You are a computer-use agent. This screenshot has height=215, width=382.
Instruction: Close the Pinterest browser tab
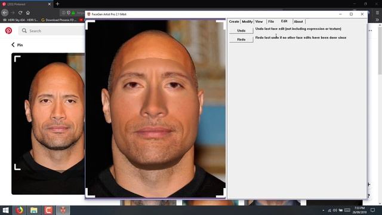(49, 4)
